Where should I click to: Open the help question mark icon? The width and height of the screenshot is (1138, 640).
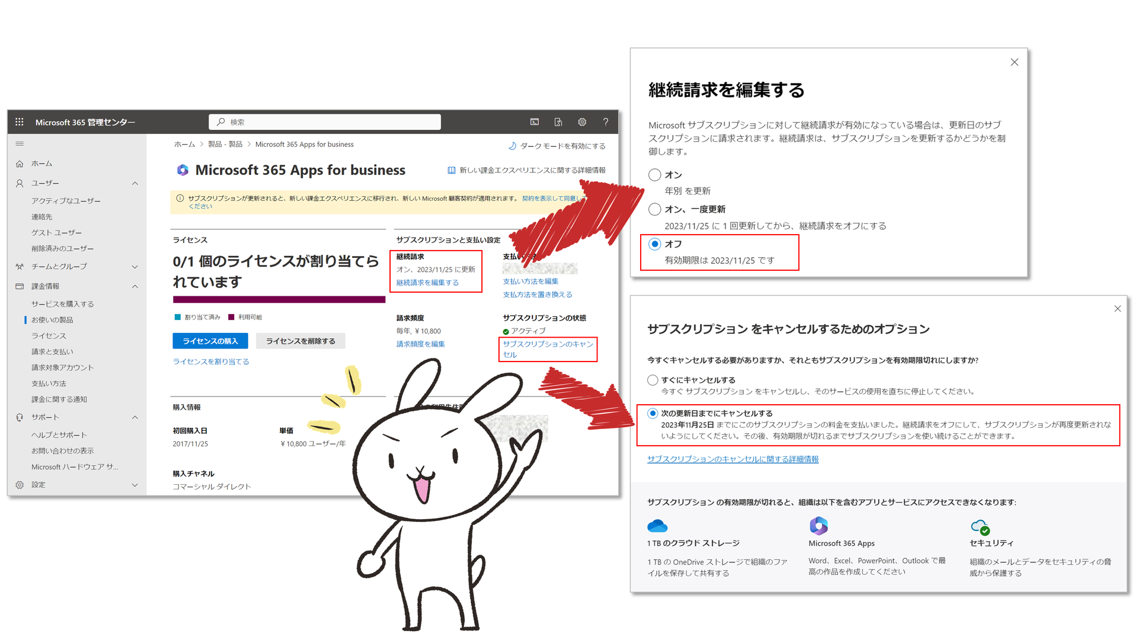605,121
